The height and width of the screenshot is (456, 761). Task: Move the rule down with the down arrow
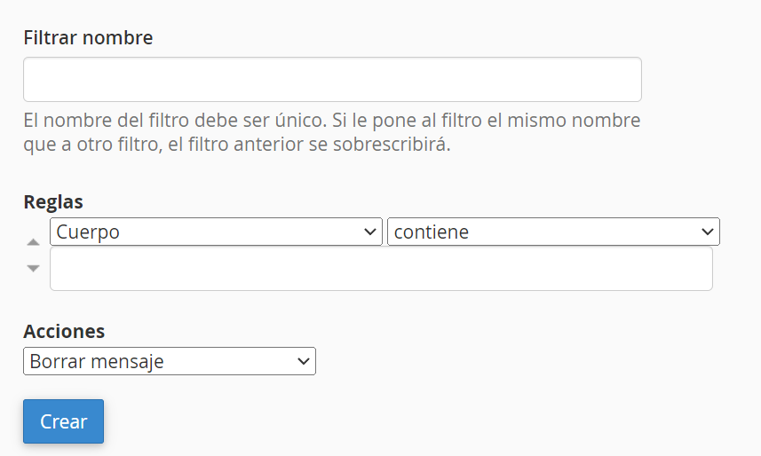pos(33,268)
